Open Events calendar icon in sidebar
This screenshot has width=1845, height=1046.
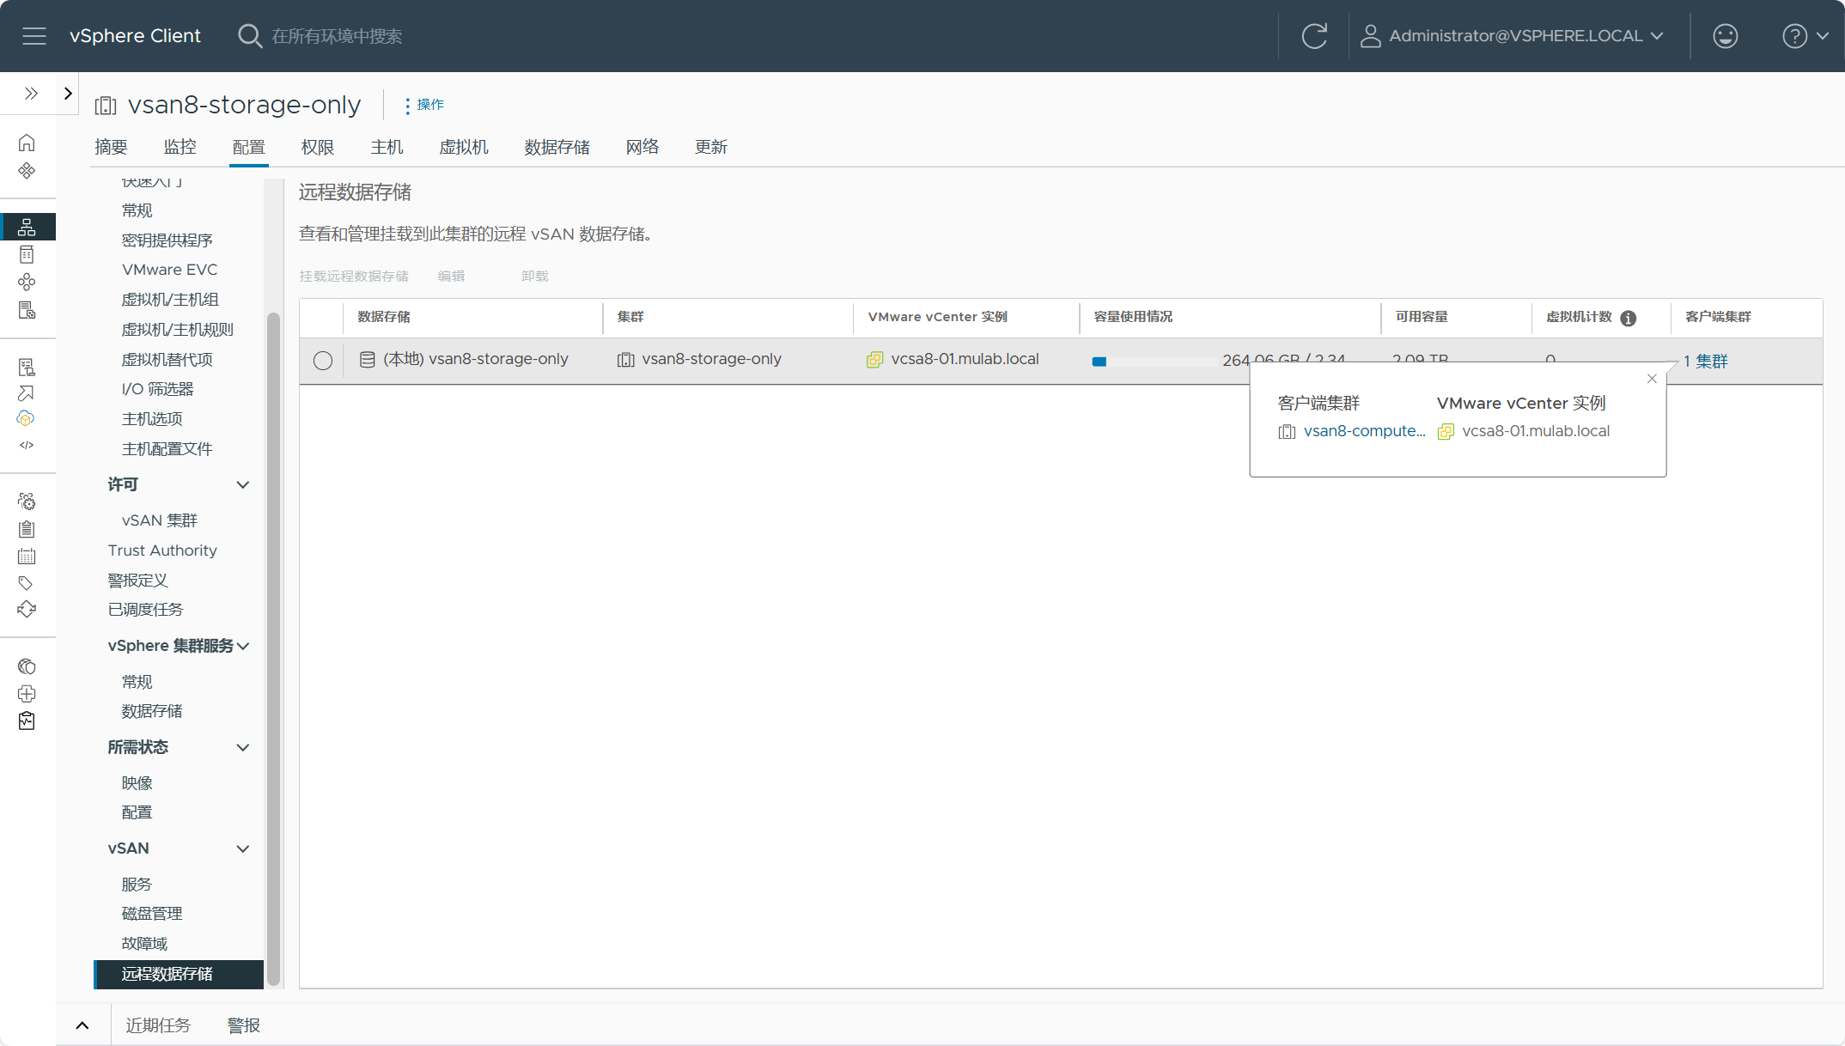(27, 556)
